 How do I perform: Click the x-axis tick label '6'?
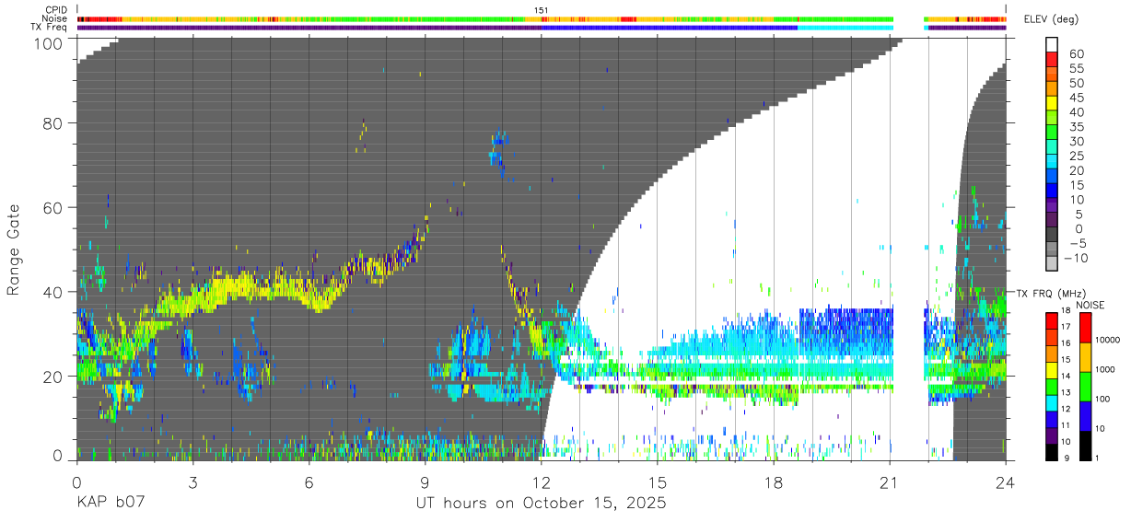309,481
